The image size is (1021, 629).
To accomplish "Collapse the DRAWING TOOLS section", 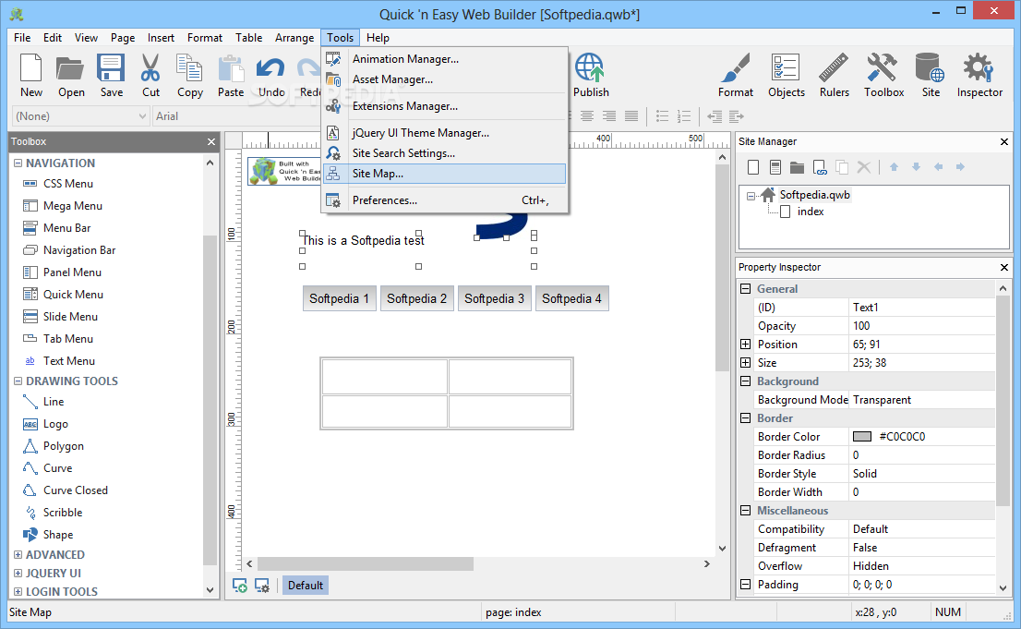I will [18, 381].
